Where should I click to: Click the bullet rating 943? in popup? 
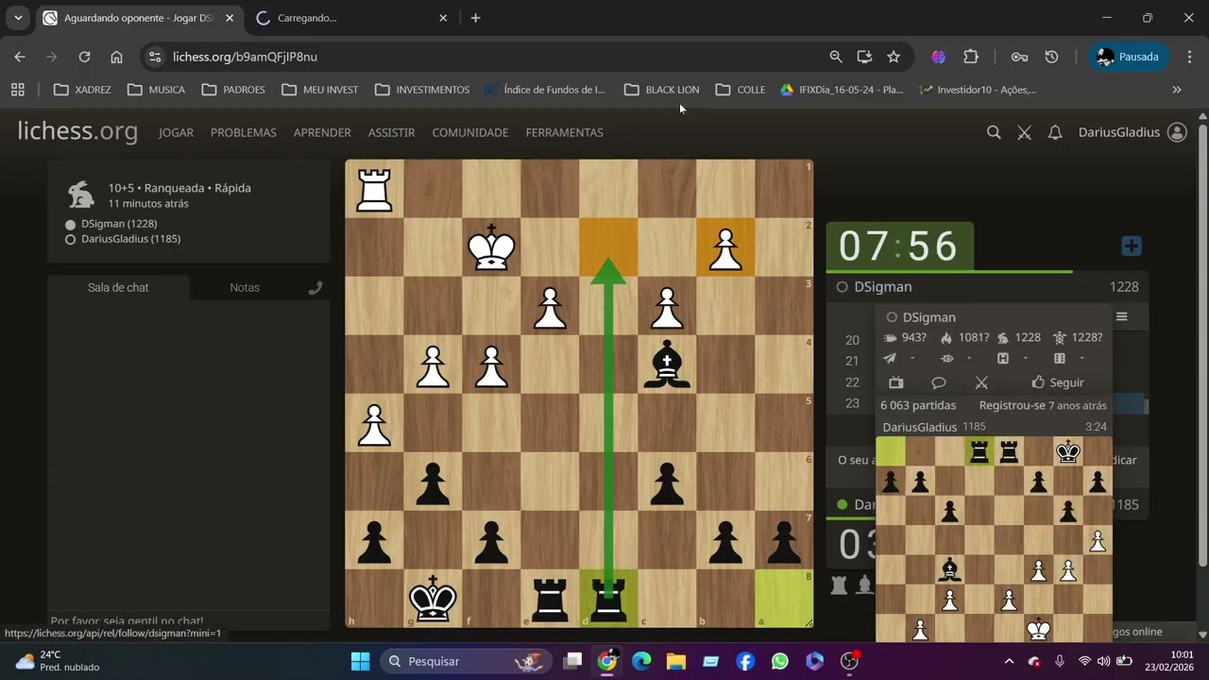click(x=905, y=338)
